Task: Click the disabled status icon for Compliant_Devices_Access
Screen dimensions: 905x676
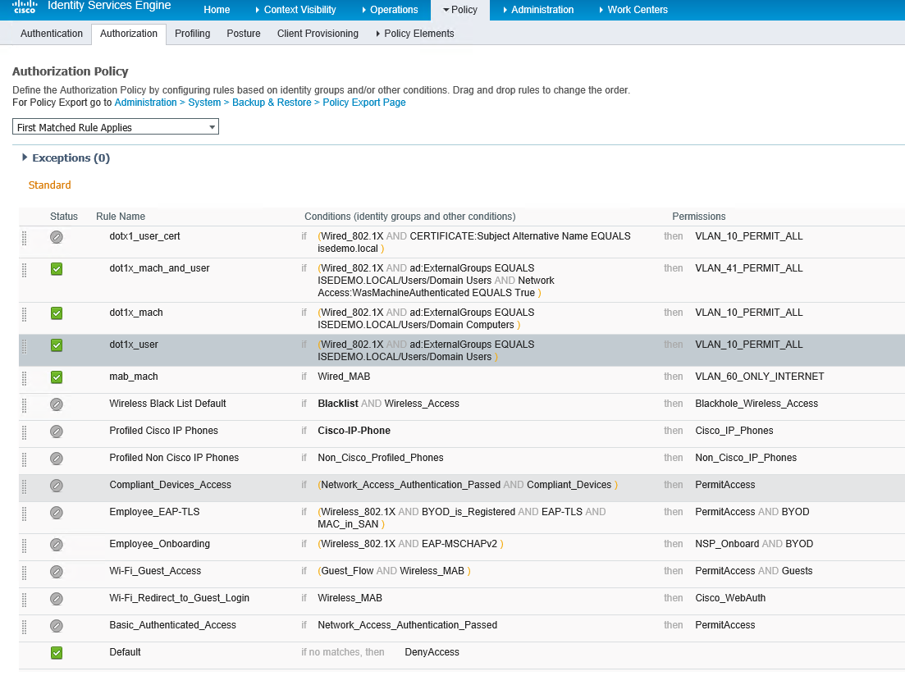Action: [57, 486]
